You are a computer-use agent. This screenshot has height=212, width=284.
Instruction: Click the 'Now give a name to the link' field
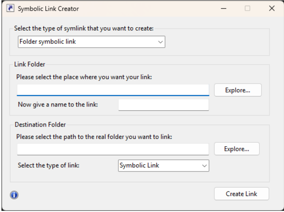(x=164, y=104)
